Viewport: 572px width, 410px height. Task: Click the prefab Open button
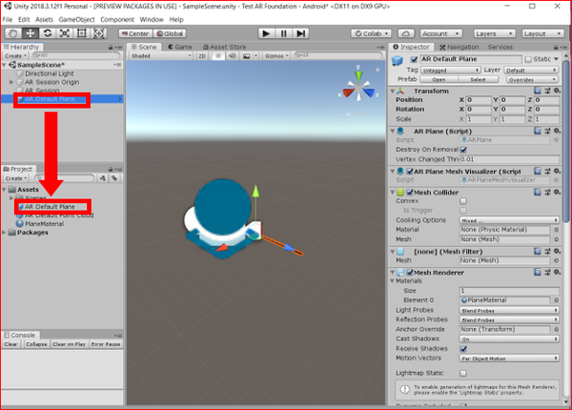tap(439, 79)
